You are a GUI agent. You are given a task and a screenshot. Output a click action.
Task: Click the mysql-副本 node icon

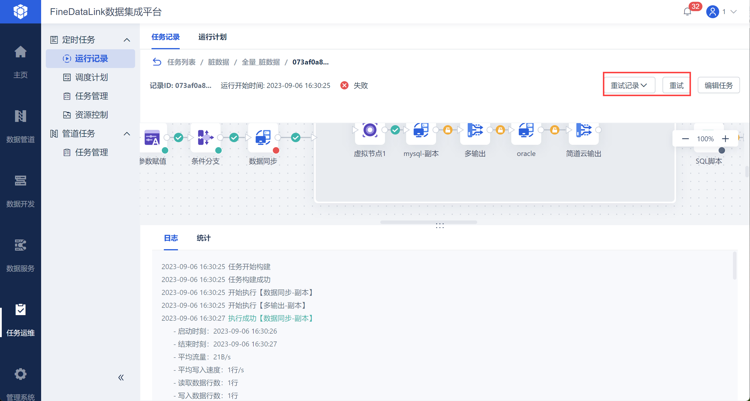coord(421,130)
